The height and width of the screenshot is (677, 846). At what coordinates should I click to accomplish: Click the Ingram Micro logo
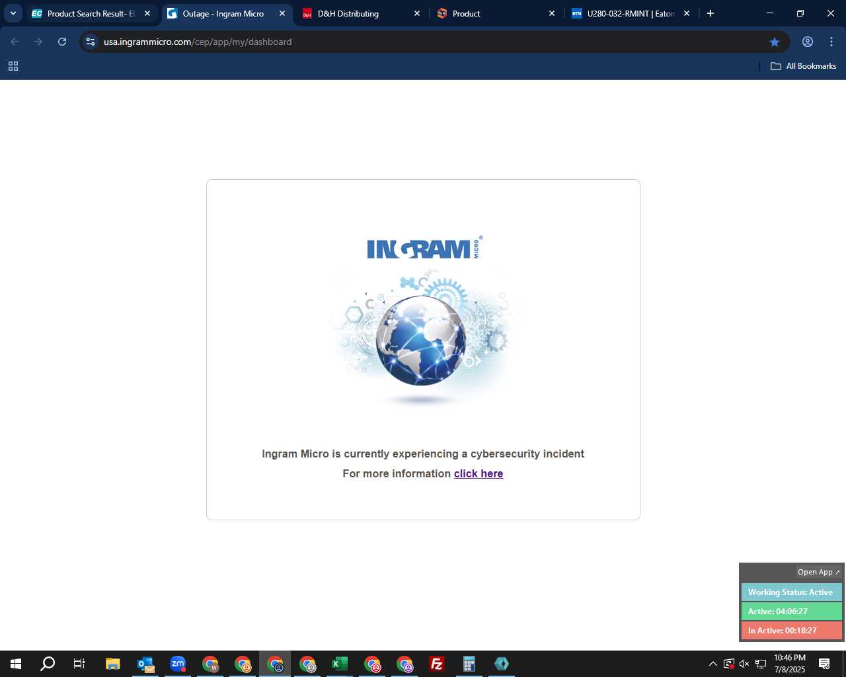[424, 248]
